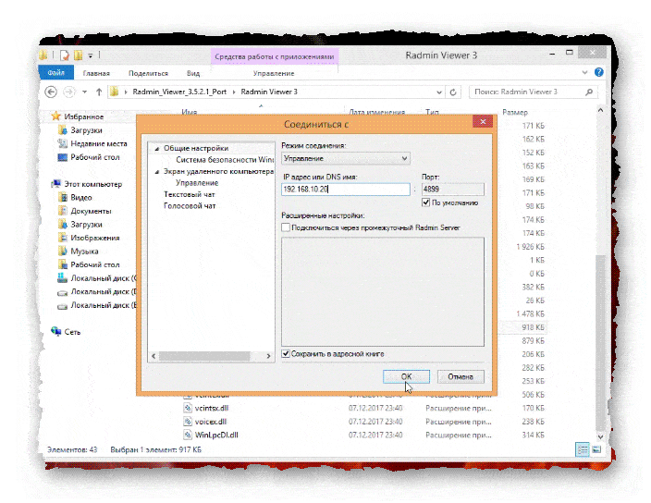Viewport: 651px width, 503px height.
Task: Click the Explorer Back arrow
Action: pos(51,92)
